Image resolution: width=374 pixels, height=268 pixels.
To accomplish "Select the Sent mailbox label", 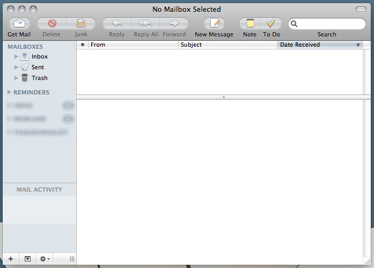I will 38,67.
